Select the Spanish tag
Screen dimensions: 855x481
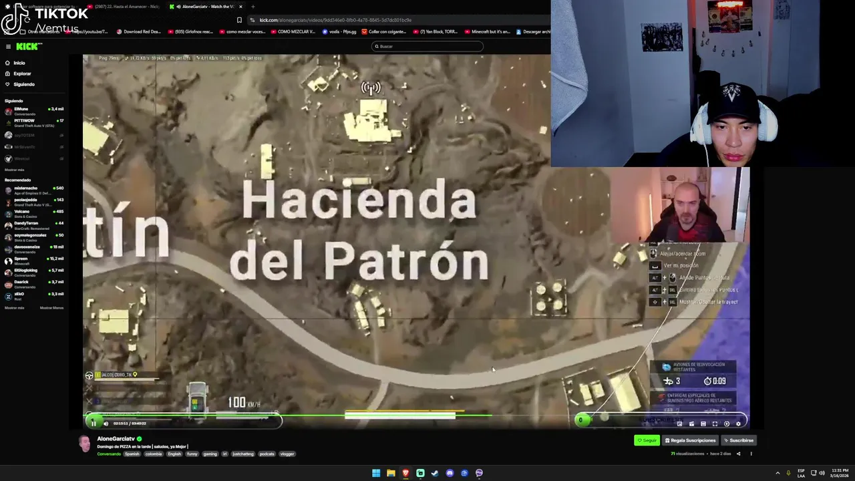coord(132,454)
